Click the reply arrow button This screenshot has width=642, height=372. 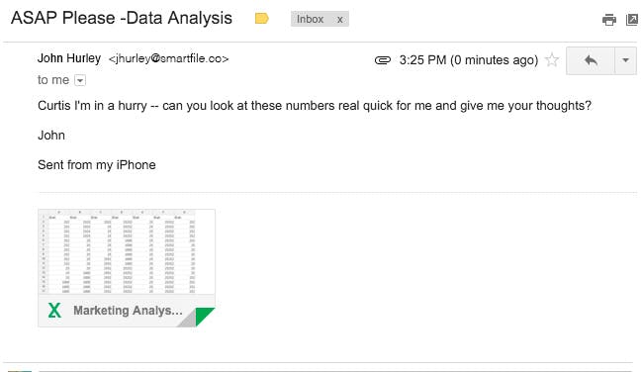[591, 60]
